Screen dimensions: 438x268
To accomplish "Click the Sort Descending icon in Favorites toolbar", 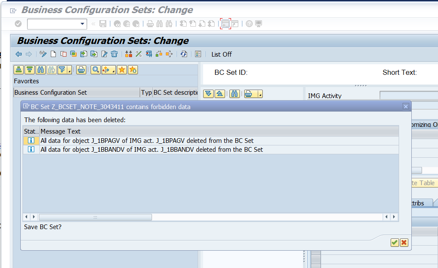I will [29, 69].
